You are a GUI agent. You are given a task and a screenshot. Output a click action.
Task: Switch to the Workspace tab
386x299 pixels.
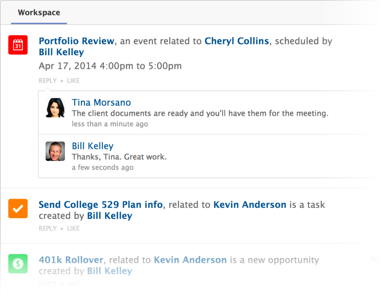[39, 12]
